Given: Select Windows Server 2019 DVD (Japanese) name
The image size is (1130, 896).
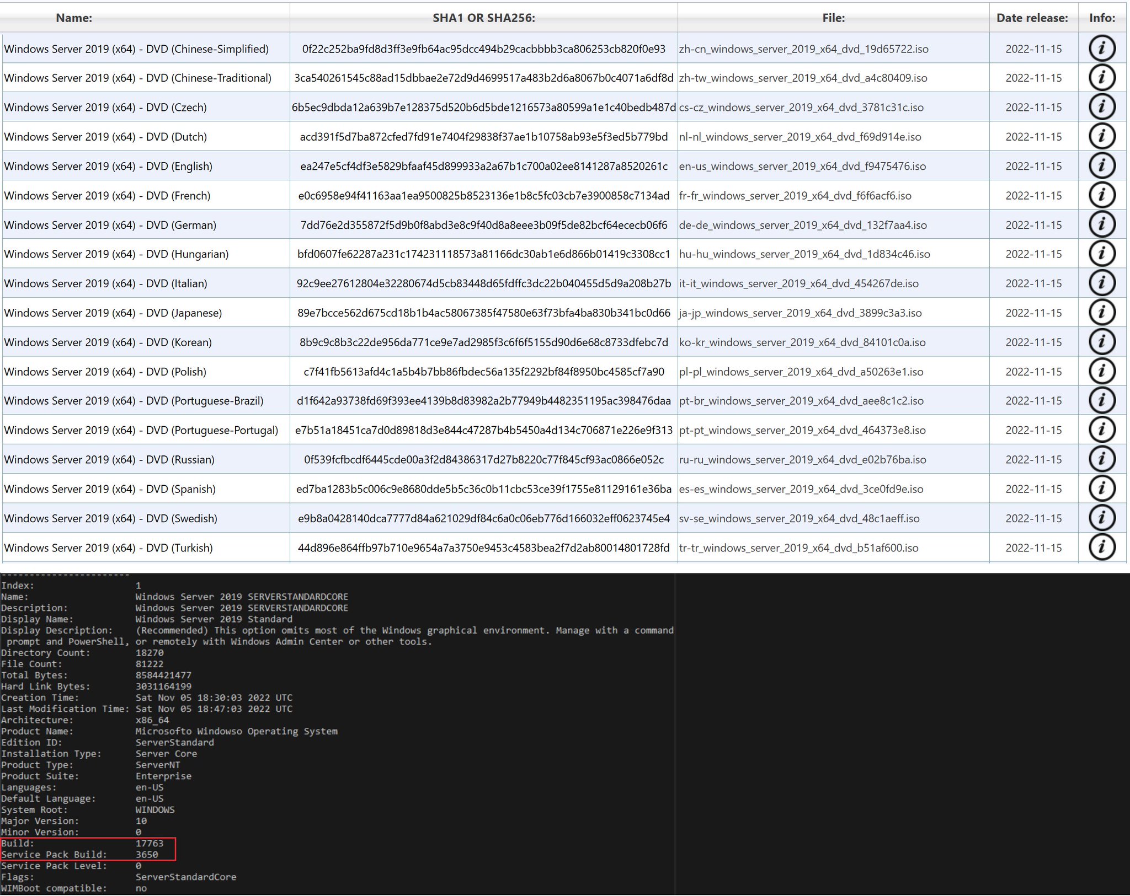Looking at the screenshot, I should tap(113, 313).
